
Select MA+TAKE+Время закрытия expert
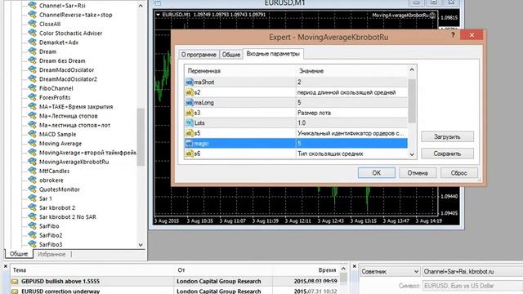click(x=76, y=107)
